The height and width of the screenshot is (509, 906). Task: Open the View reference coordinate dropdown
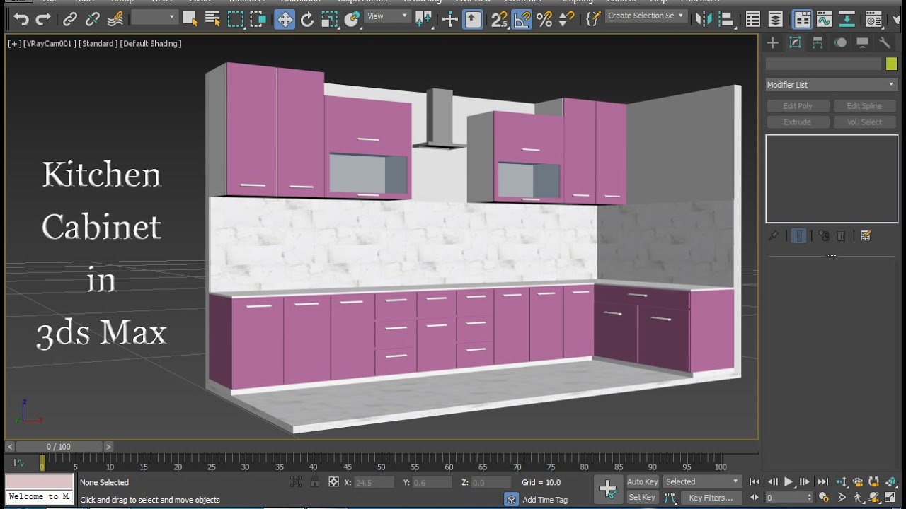pyautogui.click(x=387, y=16)
